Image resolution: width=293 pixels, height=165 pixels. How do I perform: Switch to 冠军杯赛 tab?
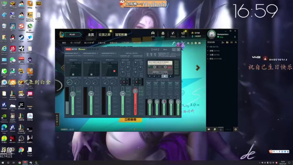121,34
